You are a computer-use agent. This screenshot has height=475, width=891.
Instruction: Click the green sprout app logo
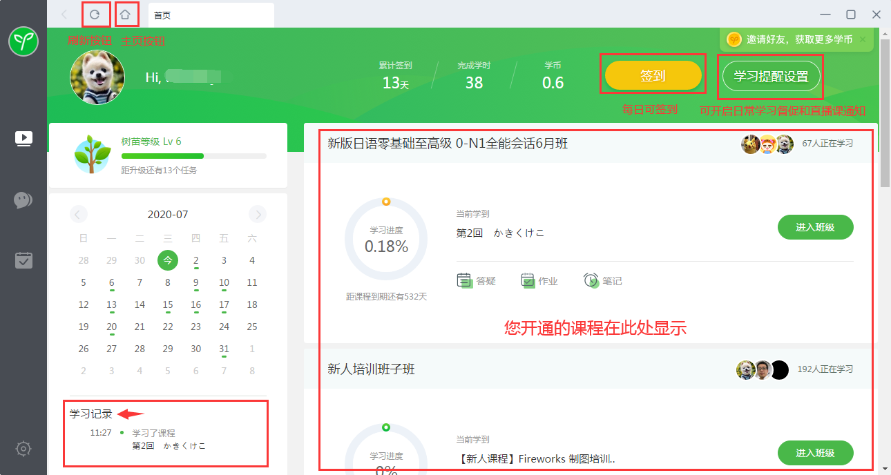coord(23,43)
